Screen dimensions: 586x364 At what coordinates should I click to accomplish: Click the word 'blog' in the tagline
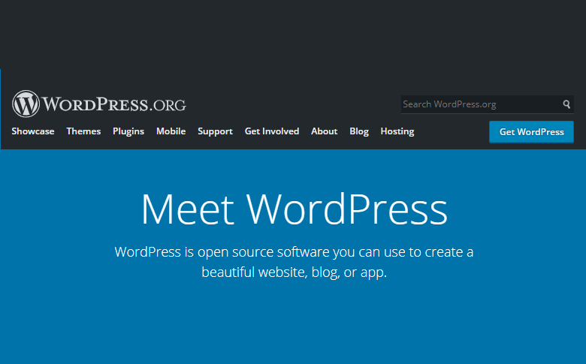(x=325, y=272)
